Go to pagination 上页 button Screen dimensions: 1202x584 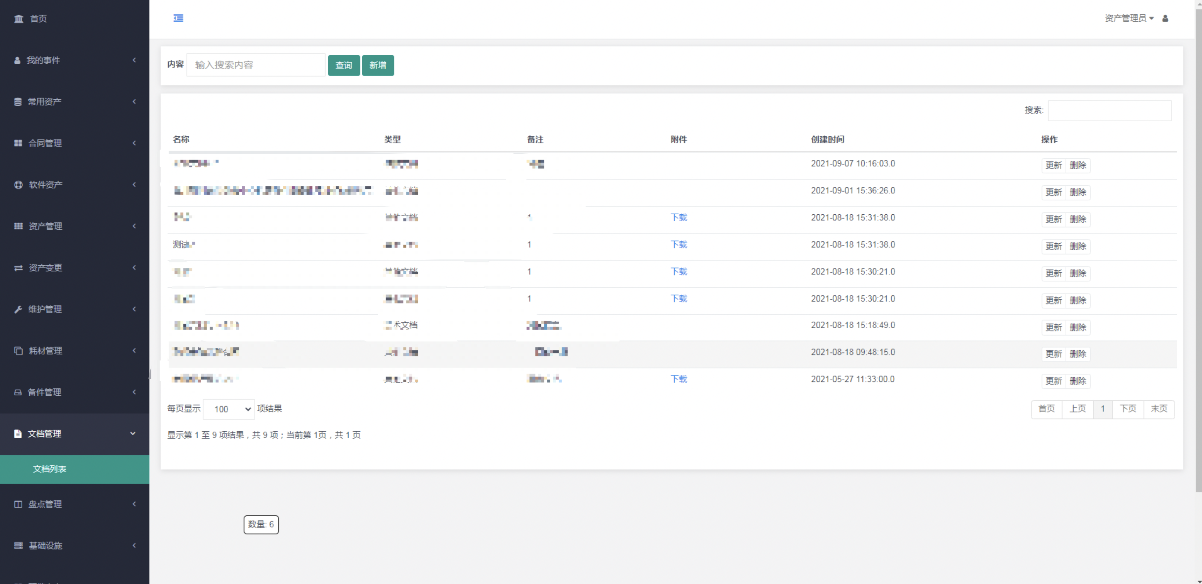1078,409
